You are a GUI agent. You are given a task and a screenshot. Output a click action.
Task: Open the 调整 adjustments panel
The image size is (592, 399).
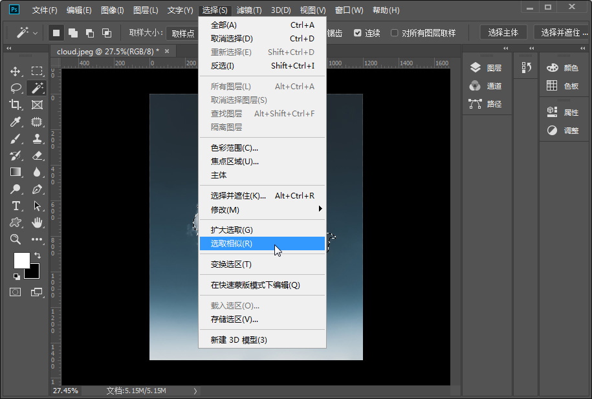coord(563,131)
